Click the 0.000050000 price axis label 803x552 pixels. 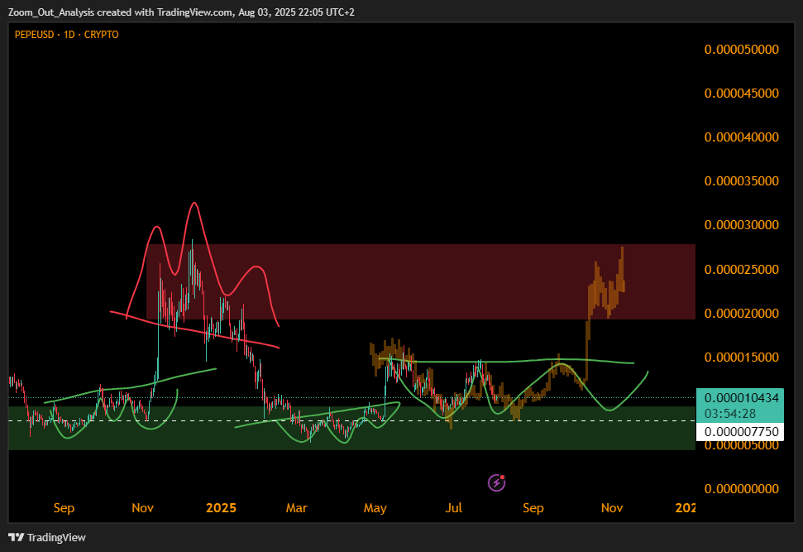pyautogui.click(x=741, y=49)
